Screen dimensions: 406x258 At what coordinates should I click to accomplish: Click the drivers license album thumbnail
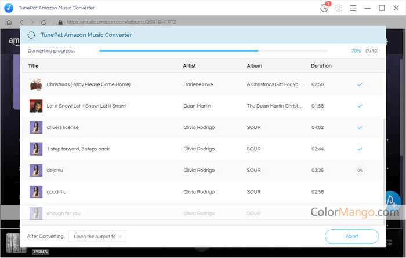pos(36,127)
